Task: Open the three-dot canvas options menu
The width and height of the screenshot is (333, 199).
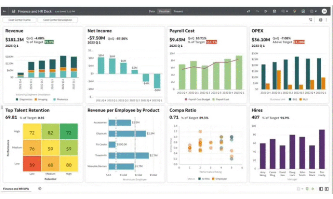Action: pyautogui.click(x=326, y=20)
